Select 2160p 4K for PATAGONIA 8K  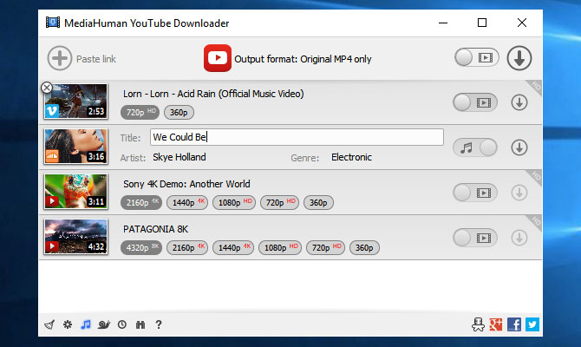(187, 247)
